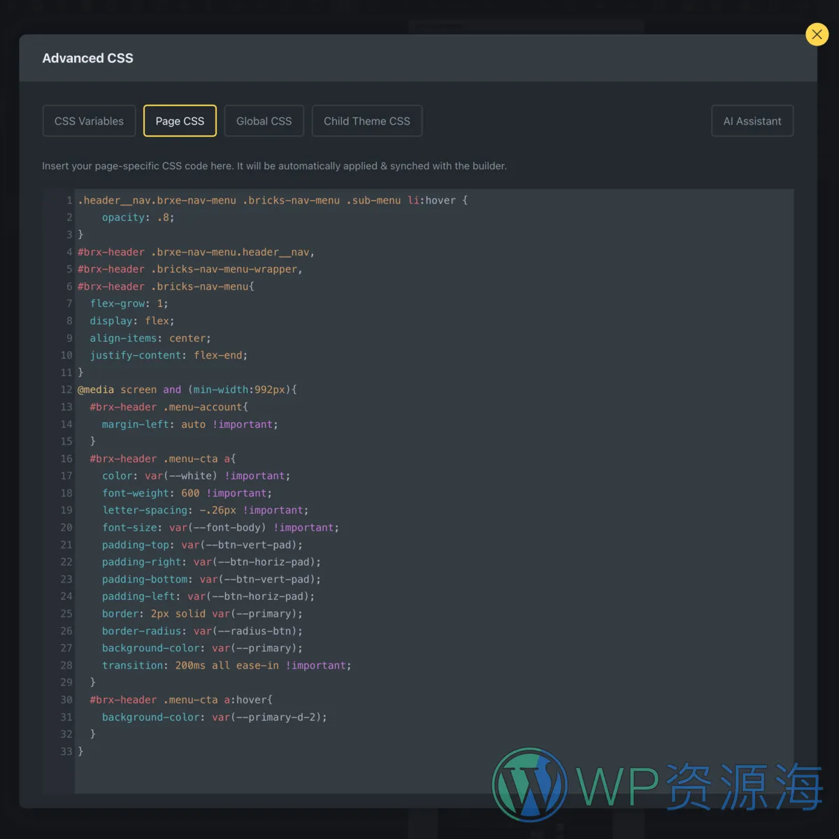Click line number 33 in gutter

[66, 752]
